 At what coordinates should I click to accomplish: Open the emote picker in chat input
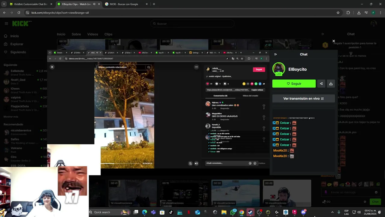tap(376, 192)
